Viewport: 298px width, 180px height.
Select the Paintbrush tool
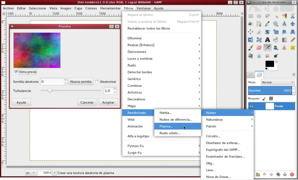(251, 47)
